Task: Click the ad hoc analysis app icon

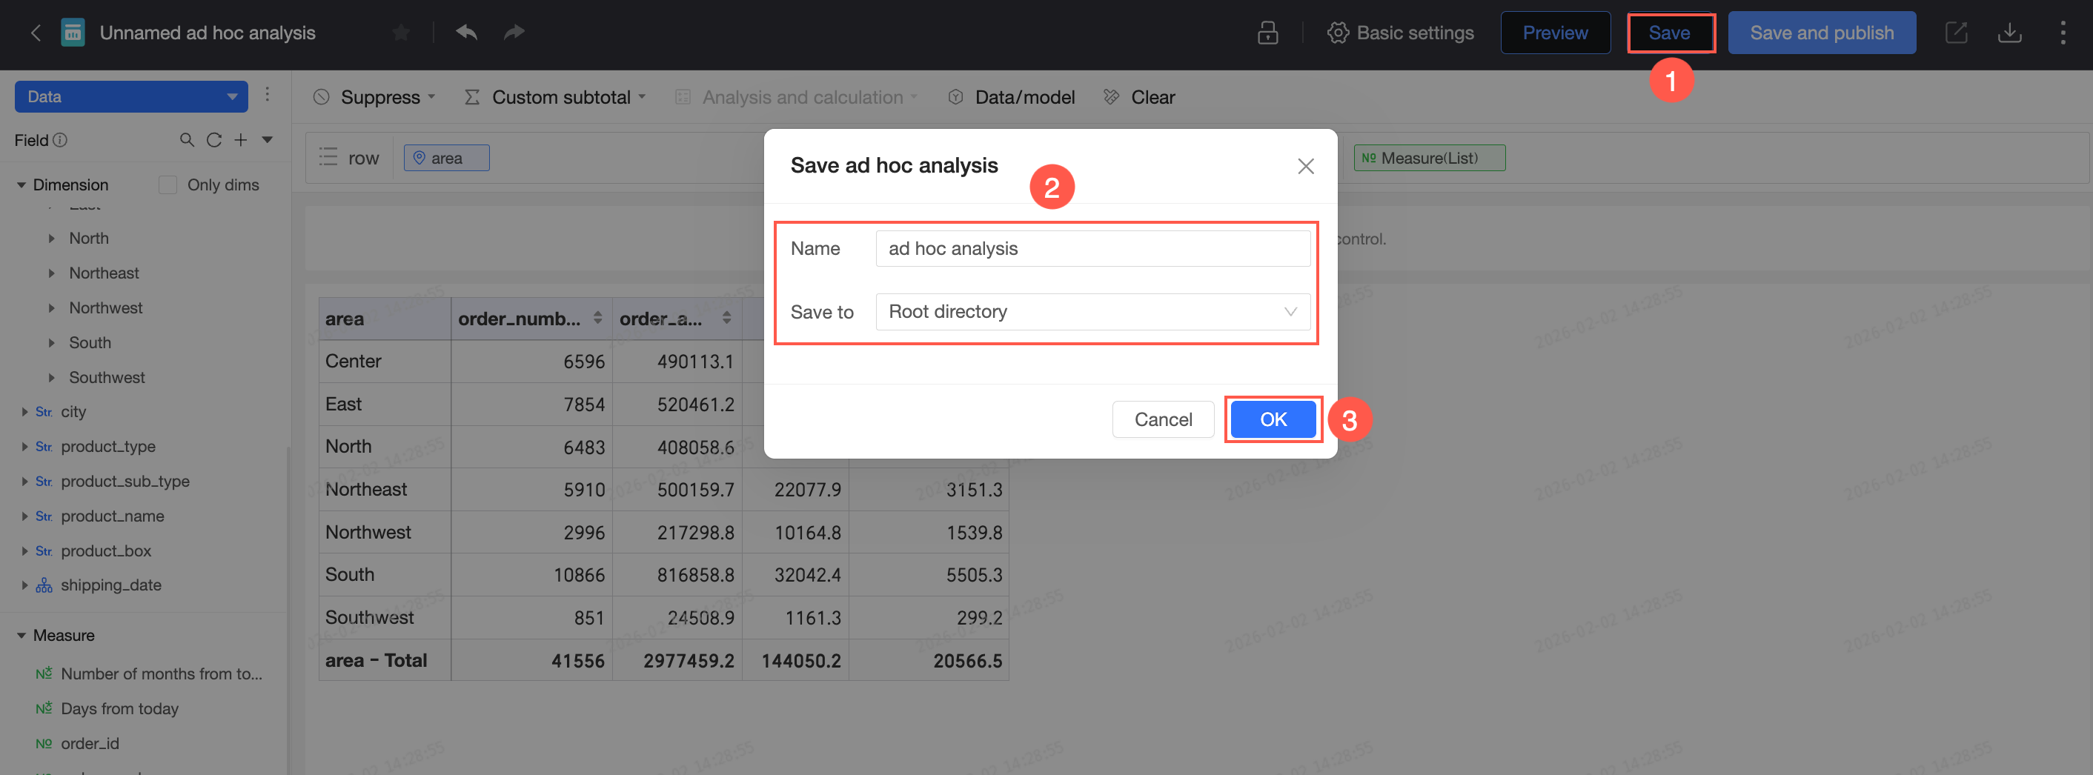Action: pos(73,33)
